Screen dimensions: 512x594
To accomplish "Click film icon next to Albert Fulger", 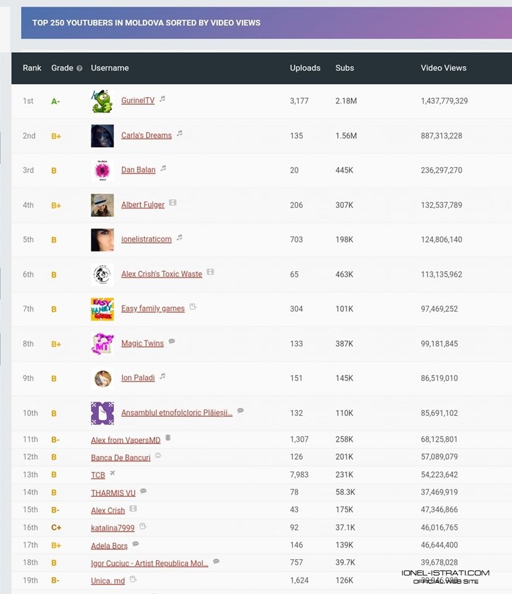I will pyautogui.click(x=173, y=202).
